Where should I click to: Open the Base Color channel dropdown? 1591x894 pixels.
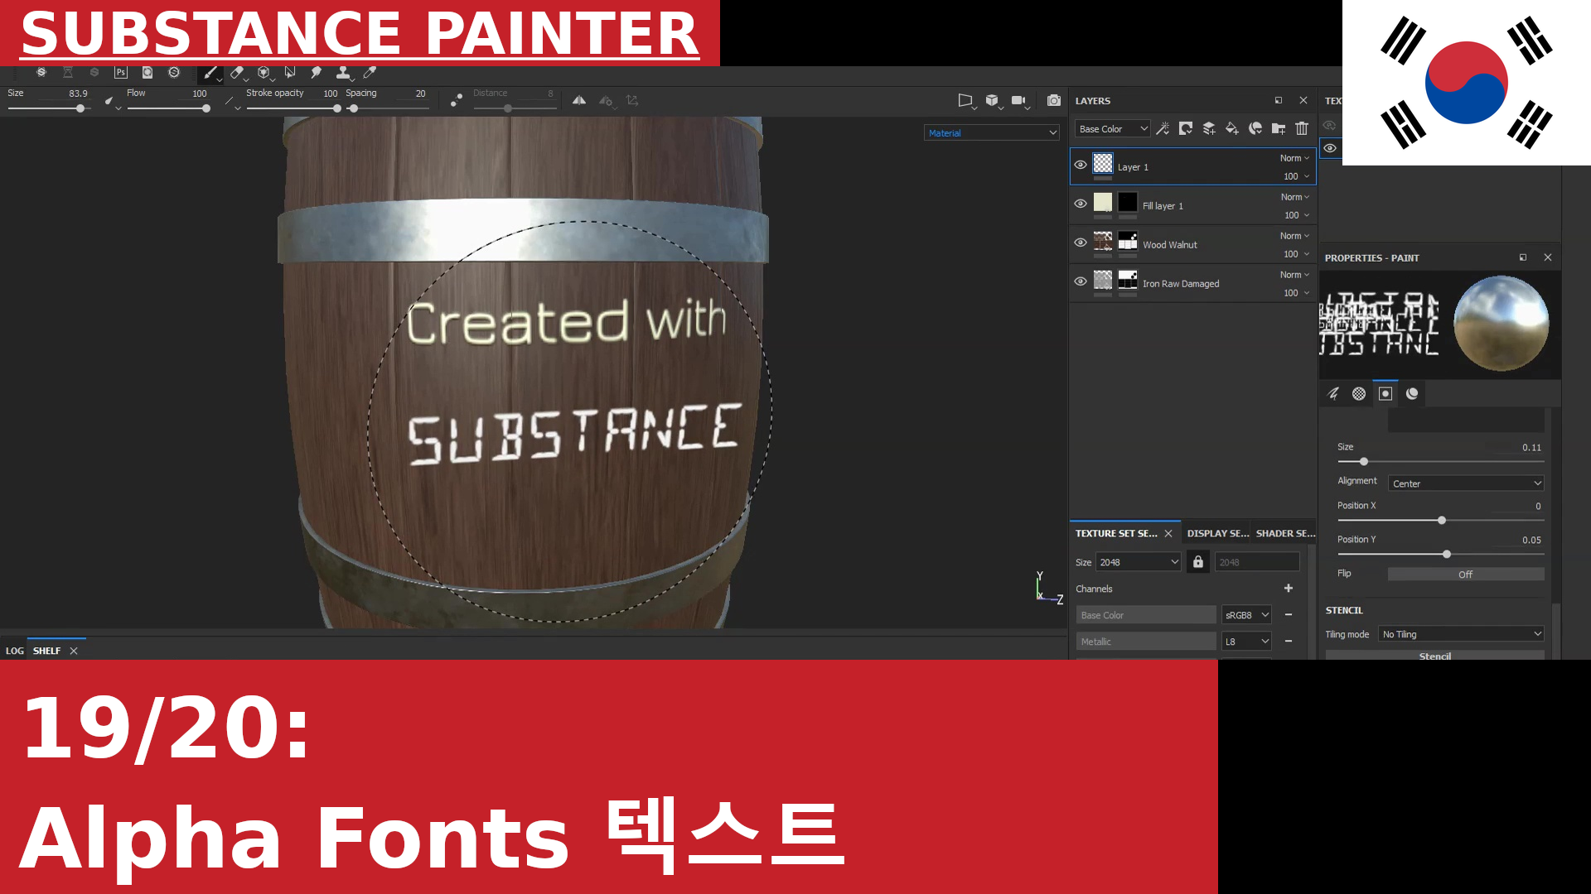coord(1113,128)
